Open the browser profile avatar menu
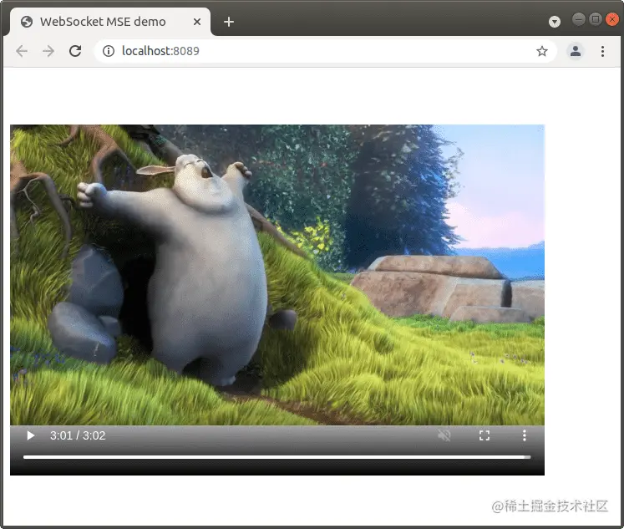Image resolution: width=624 pixels, height=529 pixels. pyautogui.click(x=575, y=51)
